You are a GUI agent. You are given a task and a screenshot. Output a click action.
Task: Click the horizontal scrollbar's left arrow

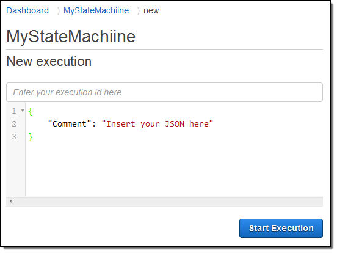point(11,202)
